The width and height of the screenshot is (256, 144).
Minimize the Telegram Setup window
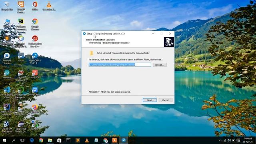click(153, 34)
